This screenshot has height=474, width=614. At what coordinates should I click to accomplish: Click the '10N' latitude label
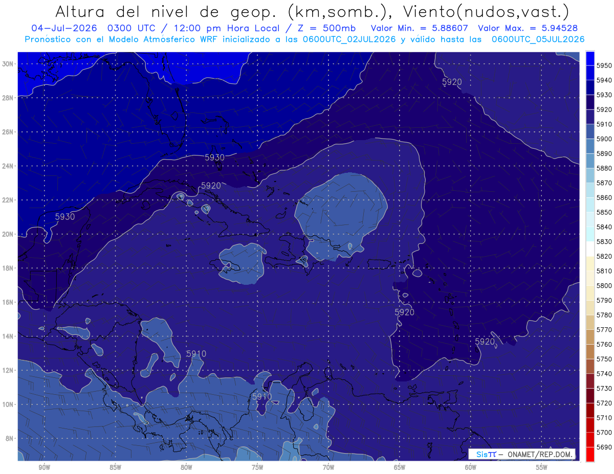tap(8, 404)
